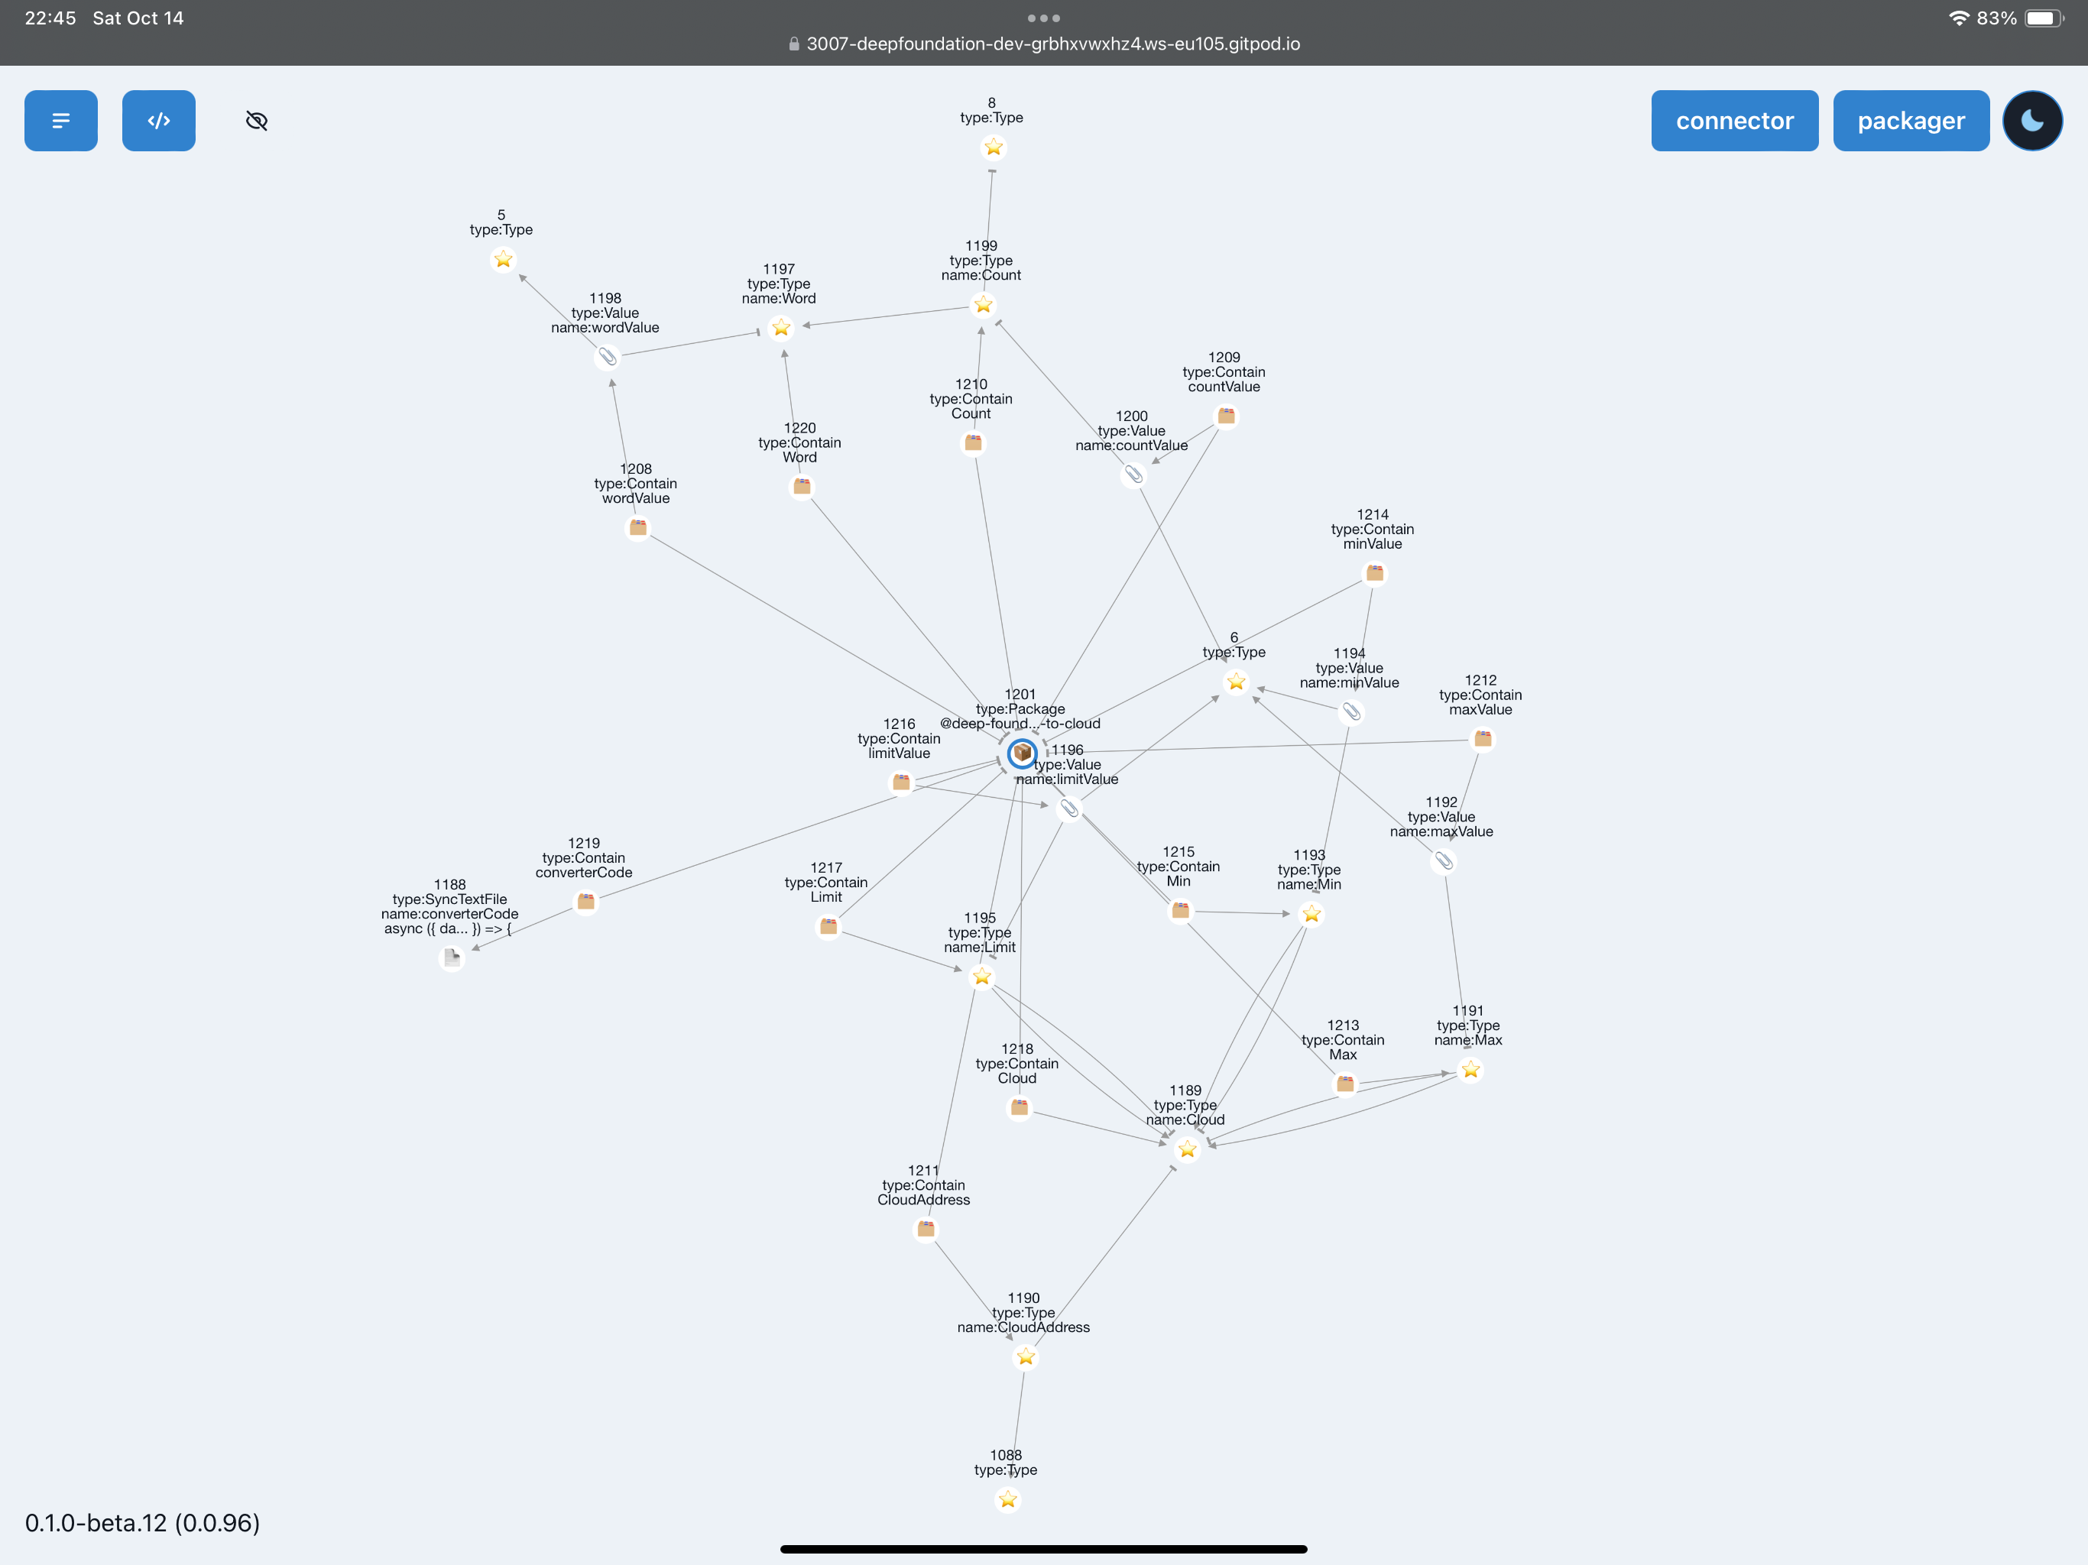Open the converterCode SyncTextFile document node
This screenshot has width=2088, height=1565.
pos(452,957)
